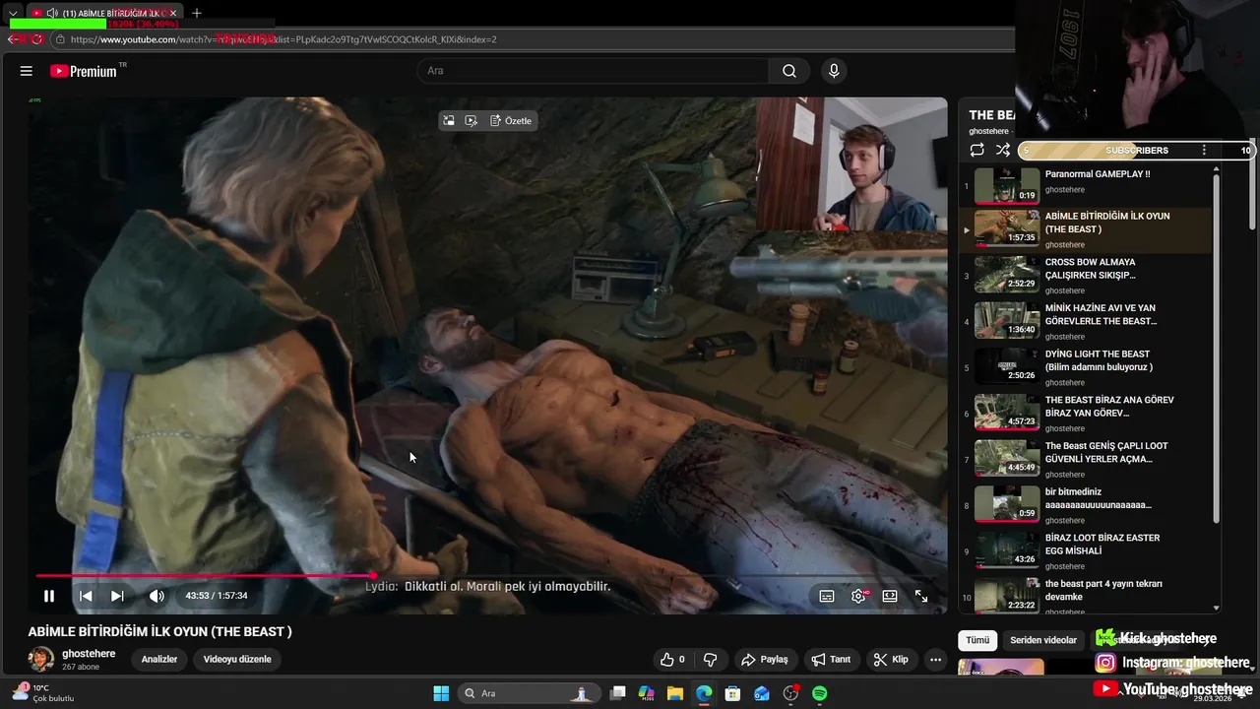Image resolution: width=1260 pixels, height=709 pixels.
Task: Click the Windows taskbar search box
Action: tap(529, 693)
